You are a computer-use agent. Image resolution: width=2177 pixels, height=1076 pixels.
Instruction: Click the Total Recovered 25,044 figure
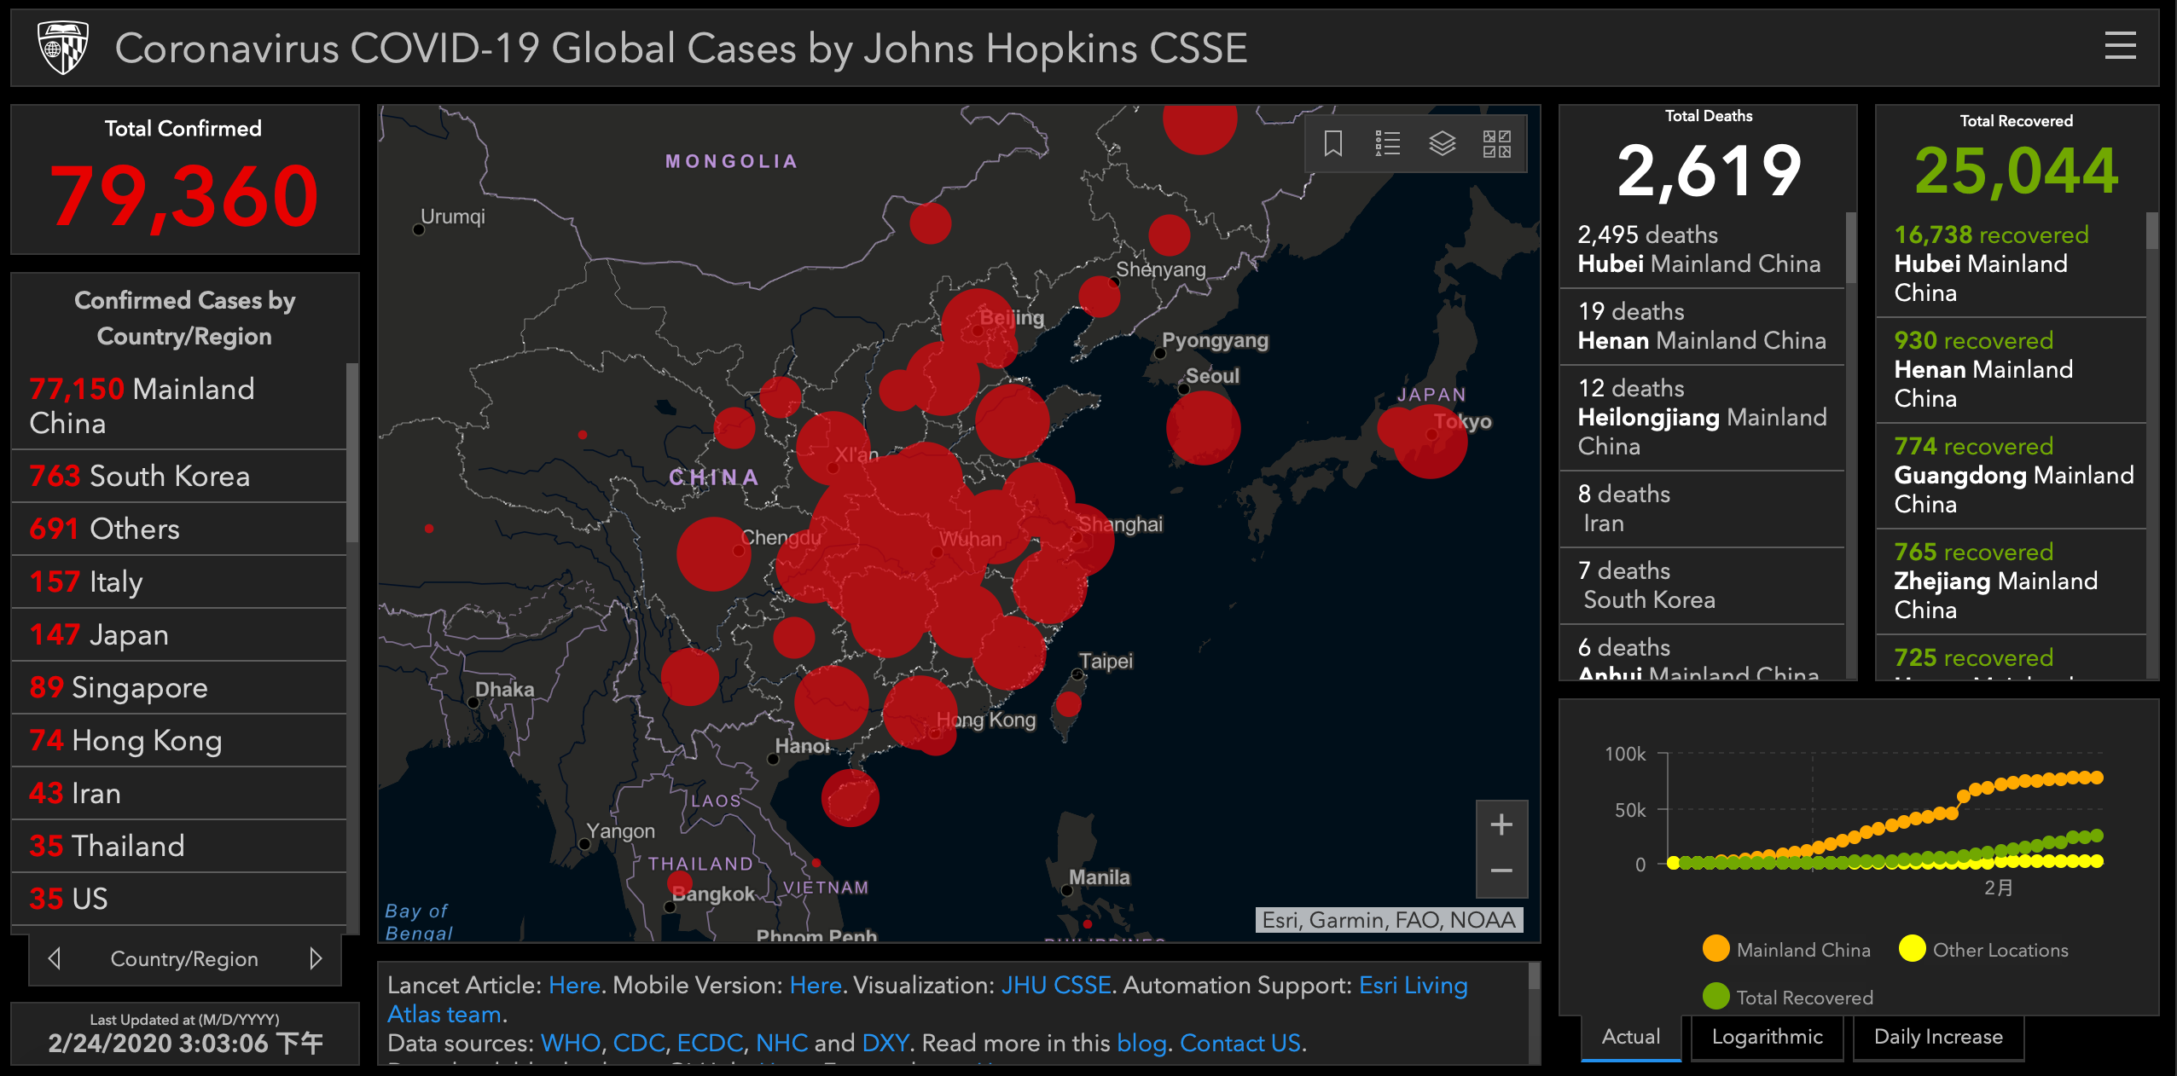[2017, 171]
